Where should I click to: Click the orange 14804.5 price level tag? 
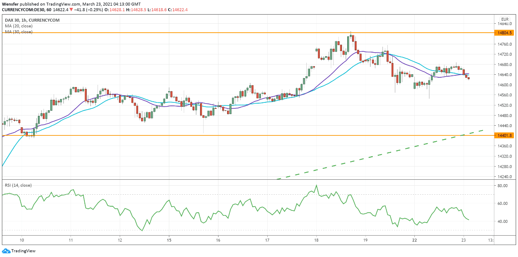[504, 33]
